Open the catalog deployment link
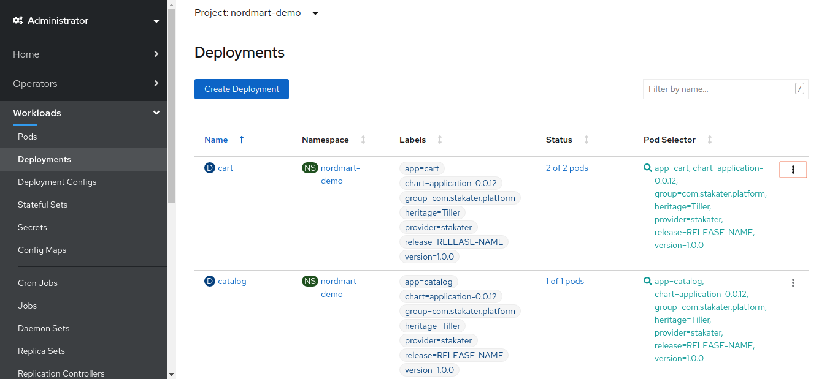The height and width of the screenshot is (379, 827). coord(232,281)
